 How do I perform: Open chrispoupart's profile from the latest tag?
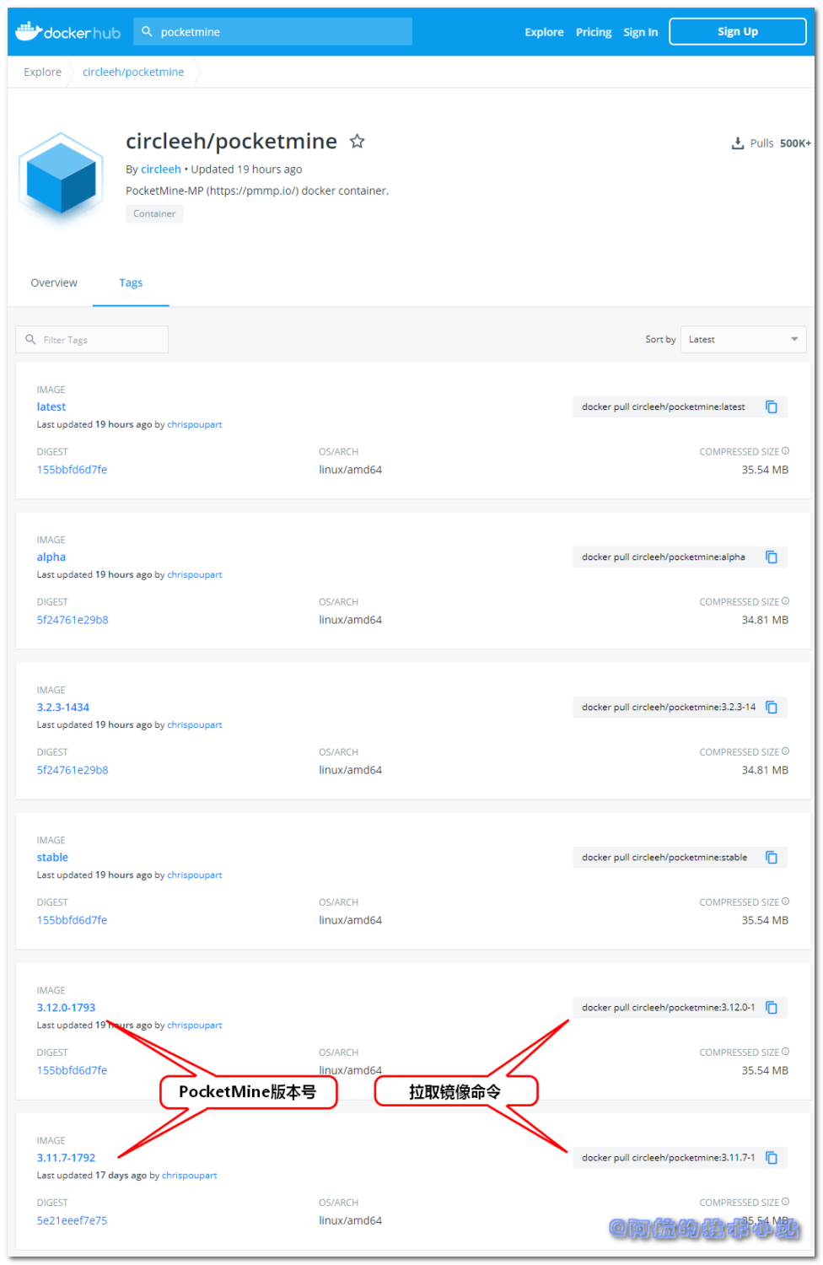tap(195, 424)
